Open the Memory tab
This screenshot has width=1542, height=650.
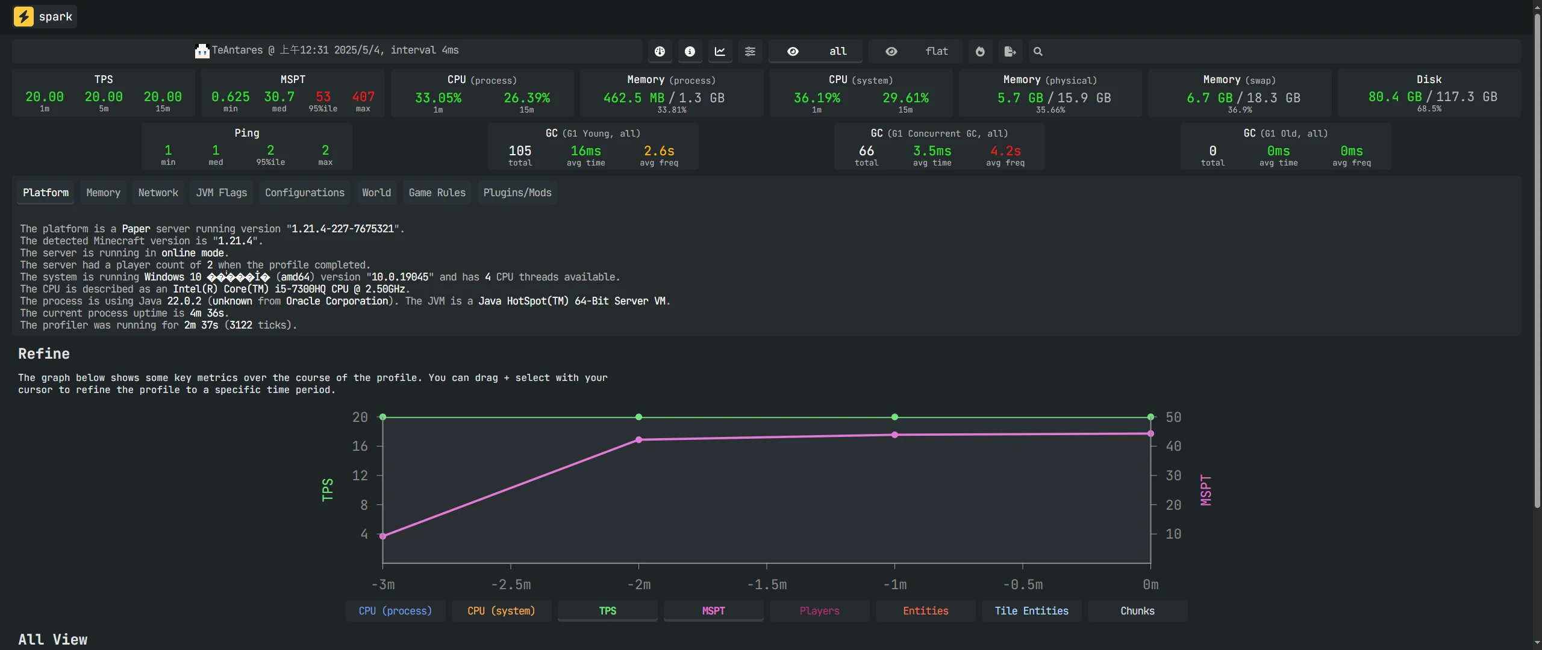pos(103,193)
